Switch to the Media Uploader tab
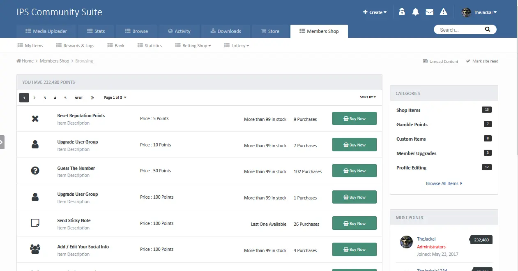The image size is (518, 271). [x=46, y=31]
